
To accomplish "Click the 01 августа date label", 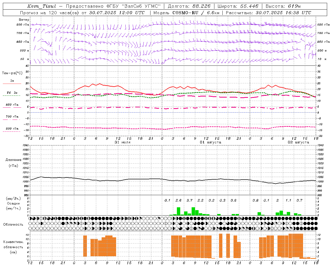I will click(x=210, y=142).
